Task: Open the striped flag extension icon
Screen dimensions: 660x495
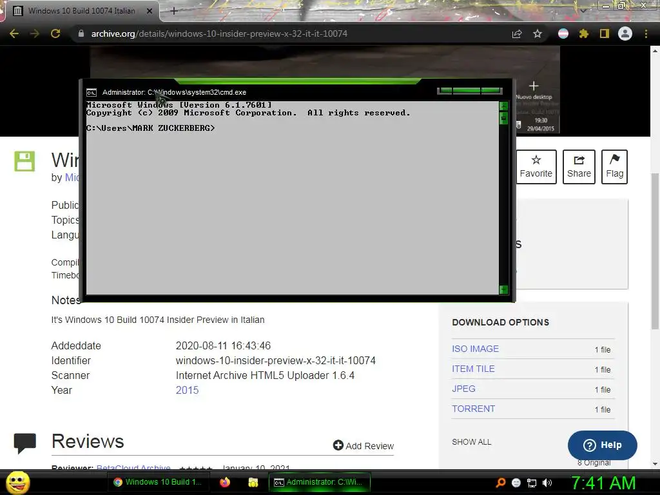Action: (x=563, y=34)
